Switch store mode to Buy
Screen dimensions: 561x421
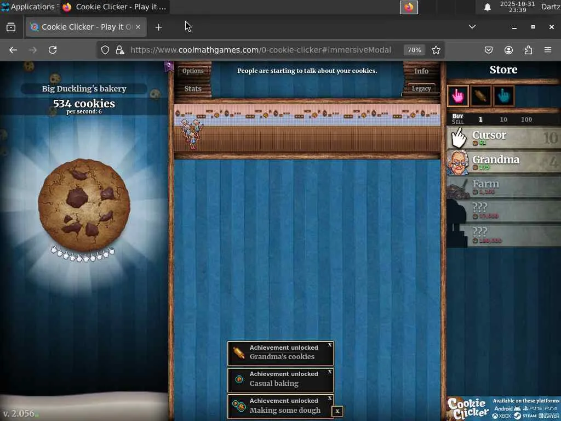coord(457,116)
